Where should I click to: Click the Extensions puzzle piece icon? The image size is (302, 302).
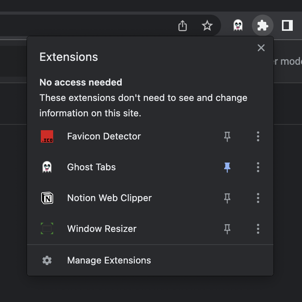click(x=263, y=26)
